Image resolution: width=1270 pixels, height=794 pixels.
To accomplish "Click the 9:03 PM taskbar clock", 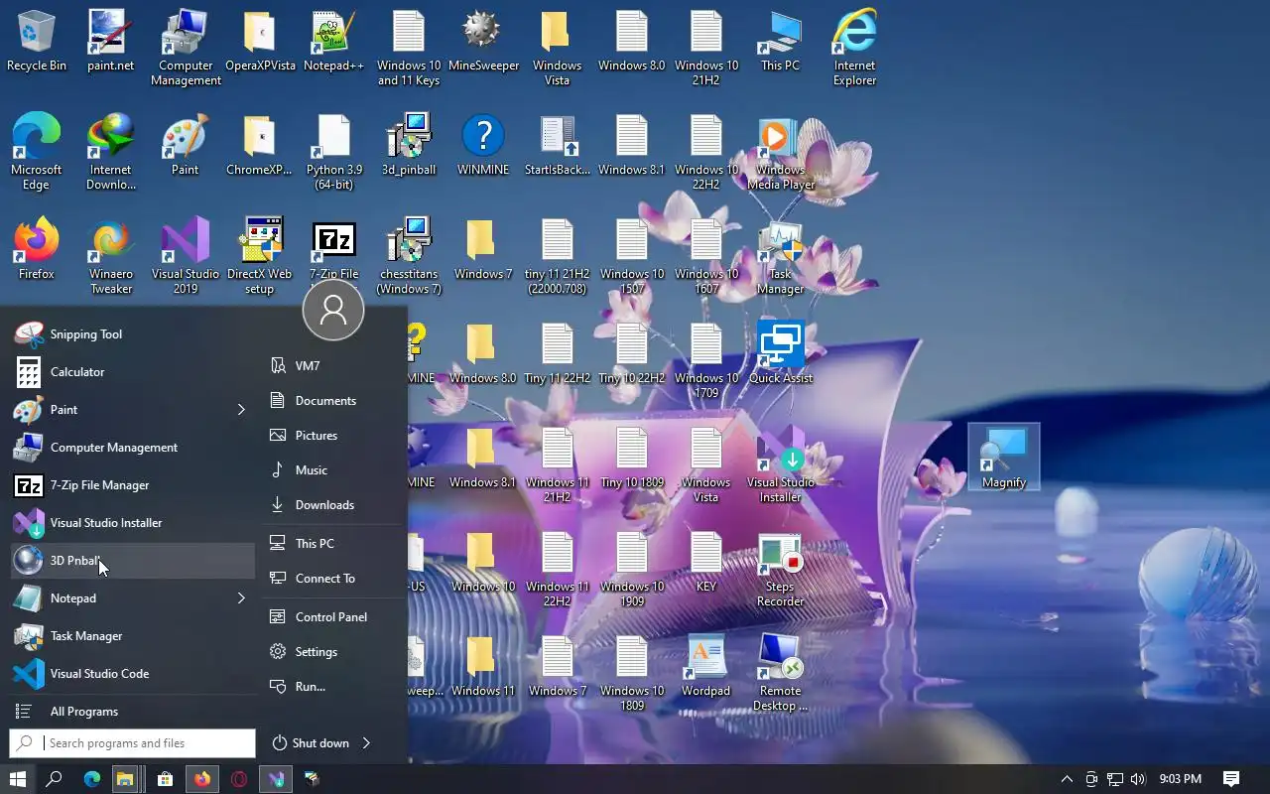I will tap(1181, 779).
